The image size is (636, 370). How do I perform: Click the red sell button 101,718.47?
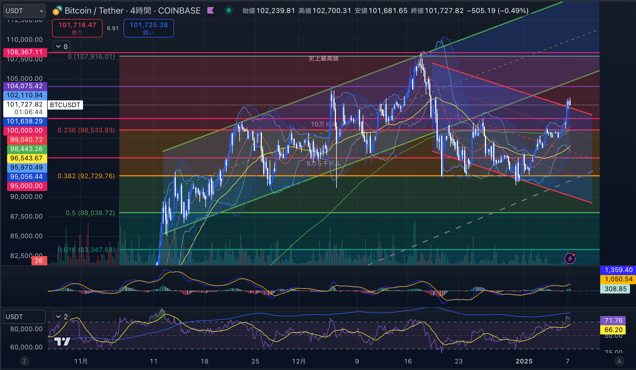pyautogui.click(x=77, y=28)
